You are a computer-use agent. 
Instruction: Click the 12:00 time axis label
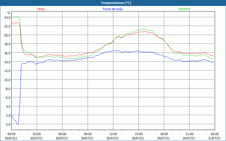[x=113, y=134]
